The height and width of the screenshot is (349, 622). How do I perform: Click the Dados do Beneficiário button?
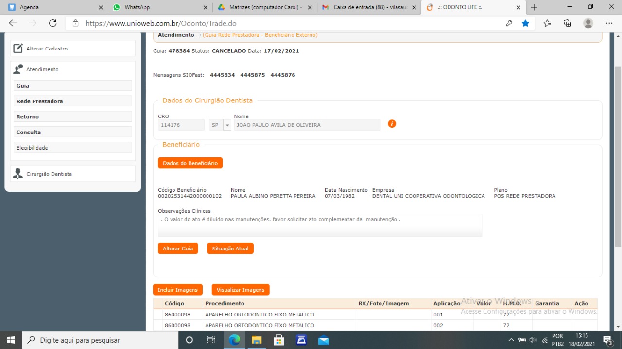pos(190,163)
